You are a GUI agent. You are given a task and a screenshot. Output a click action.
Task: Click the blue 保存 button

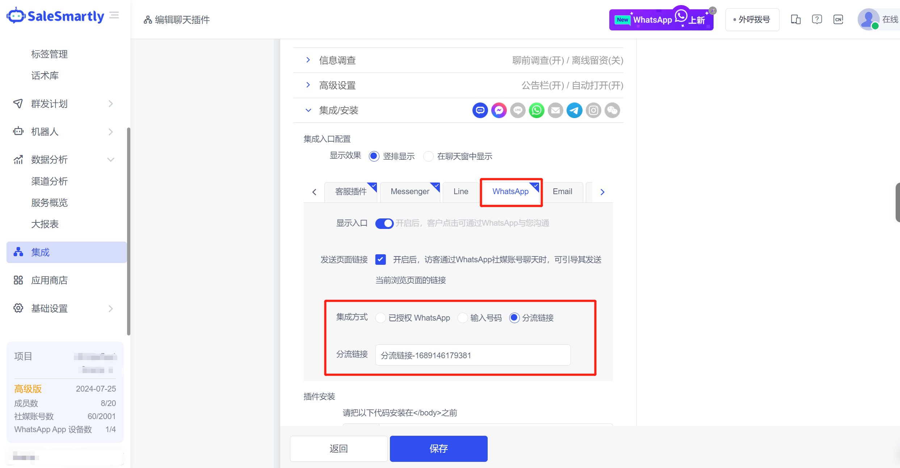438,449
